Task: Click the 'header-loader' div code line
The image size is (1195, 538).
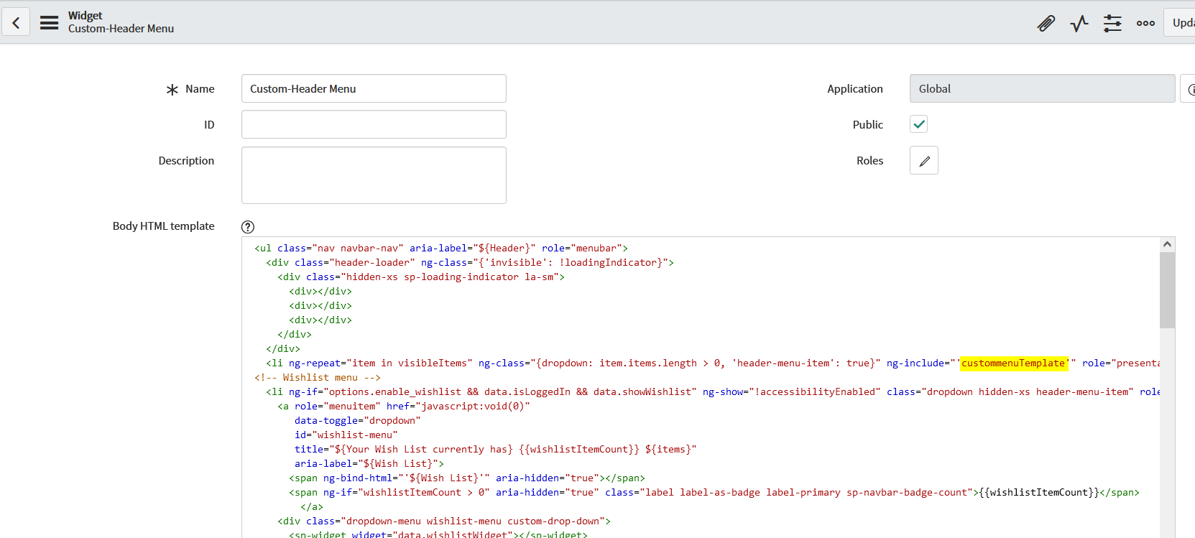Action: click(x=470, y=262)
